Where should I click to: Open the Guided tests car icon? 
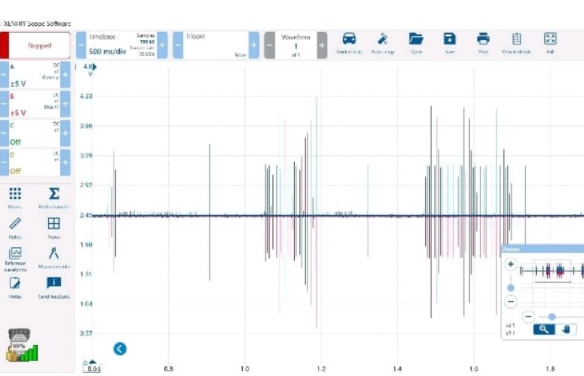click(349, 40)
